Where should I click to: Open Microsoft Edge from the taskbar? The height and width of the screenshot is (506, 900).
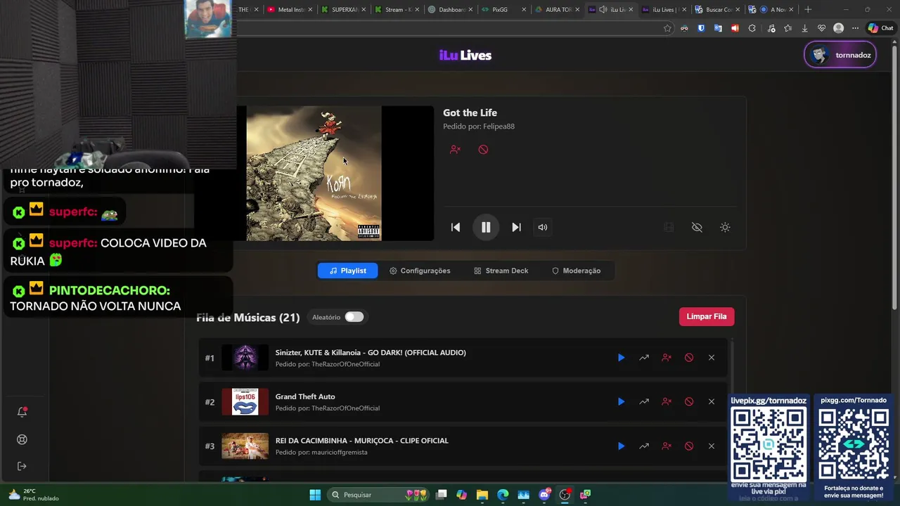[503, 495]
